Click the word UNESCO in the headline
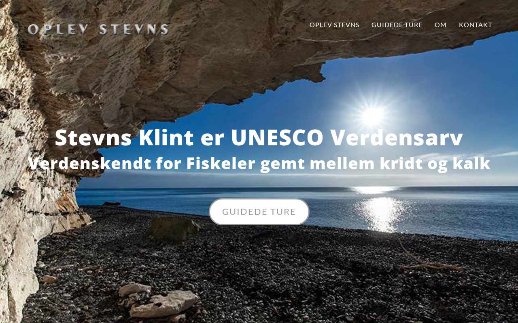The height and width of the screenshot is (323, 518). tap(277, 138)
